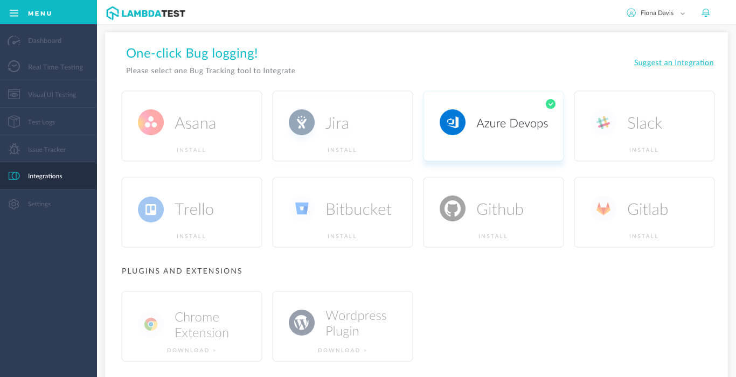
Task: Select the Gitlab integration icon
Action: point(603,208)
